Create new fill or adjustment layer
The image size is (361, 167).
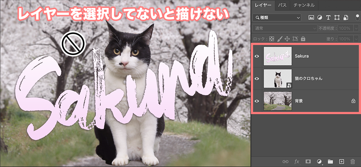pos(319,162)
